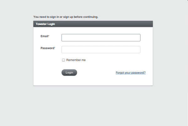Focus the Password input field

click(x=101, y=50)
